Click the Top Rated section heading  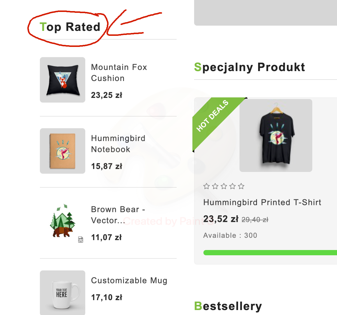pyautogui.click(x=70, y=27)
